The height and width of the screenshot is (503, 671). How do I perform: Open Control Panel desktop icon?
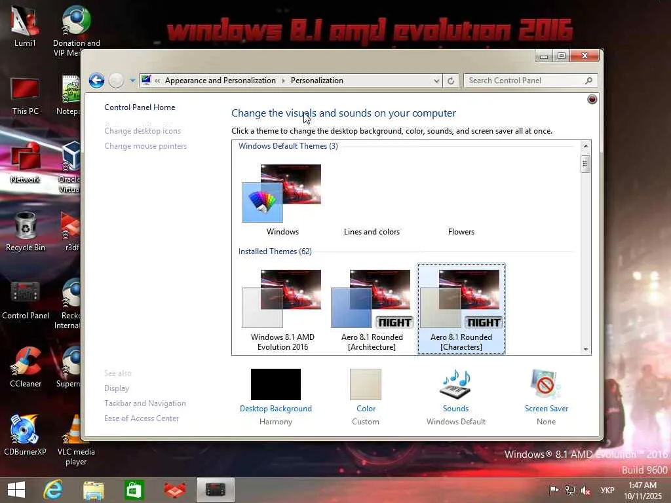(x=26, y=300)
